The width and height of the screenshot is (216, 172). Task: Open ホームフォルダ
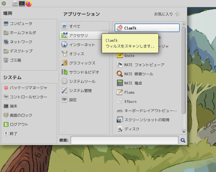click(29, 33)
